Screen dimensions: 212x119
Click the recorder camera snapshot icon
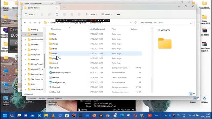99,20
